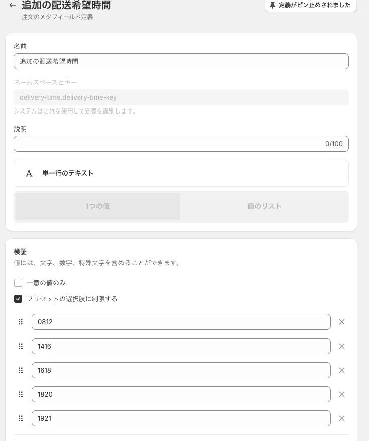Enable the 一意の値のみ checkbox
The width and height of the screenshot is (369, 441).
tap(18, 283)
